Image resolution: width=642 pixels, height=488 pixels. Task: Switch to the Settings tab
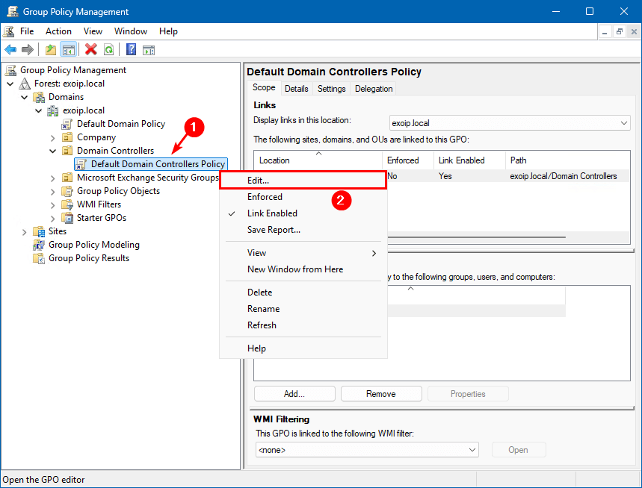coord(331,89)
